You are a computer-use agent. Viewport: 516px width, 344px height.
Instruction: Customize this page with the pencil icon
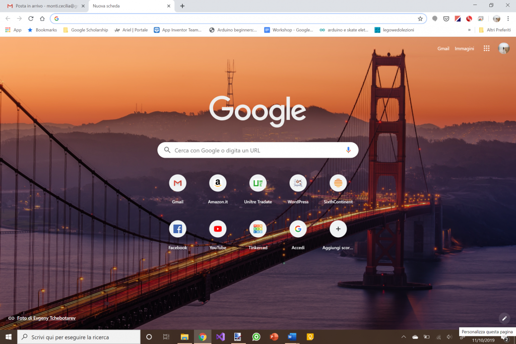tap(504, 318)
